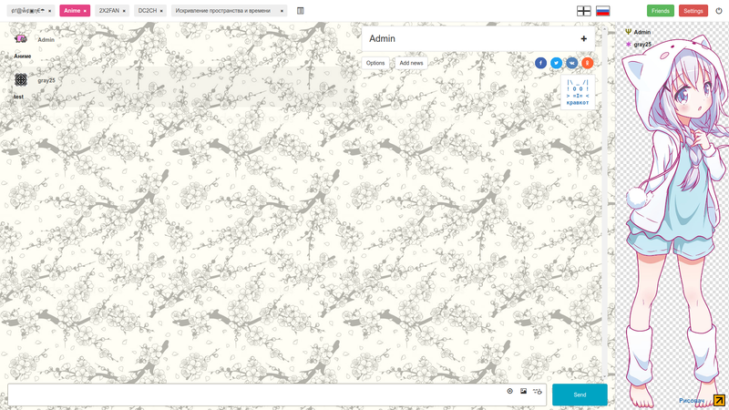
Task: Click the Send button
Action: pyautogui.click(x=580, y=395)
